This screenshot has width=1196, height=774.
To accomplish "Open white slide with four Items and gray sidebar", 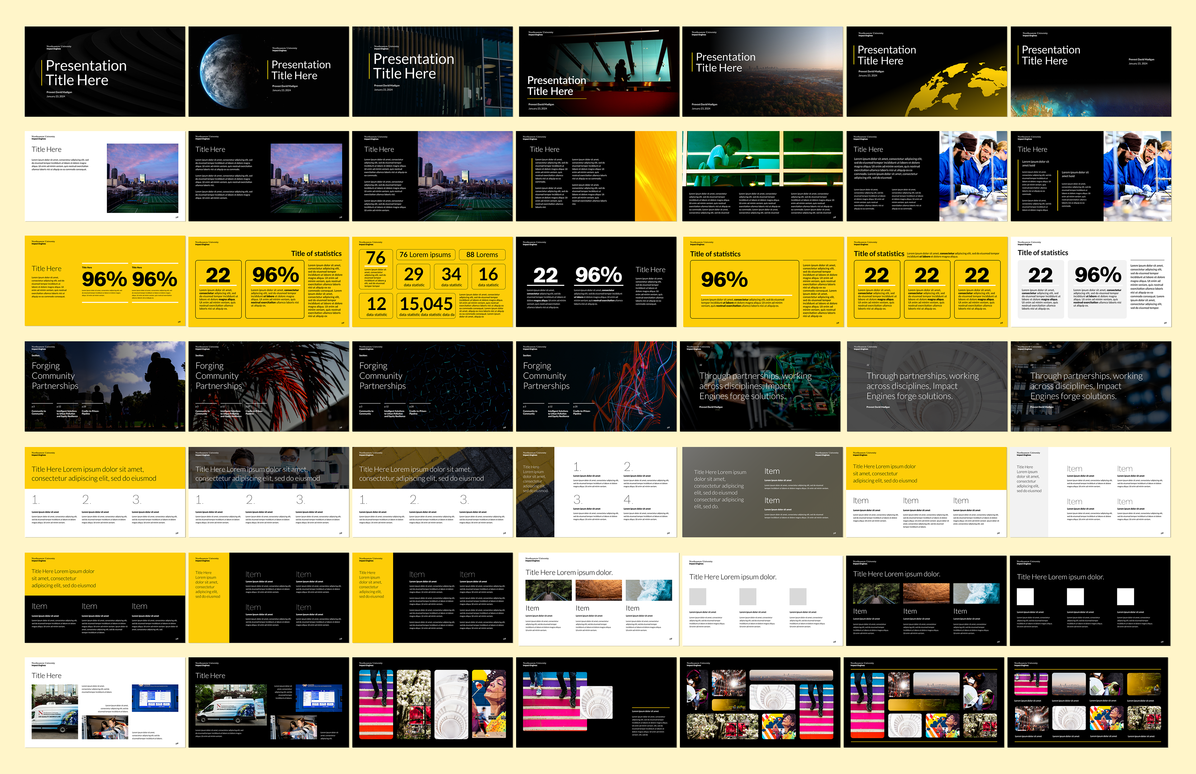I will [1090, 492].
